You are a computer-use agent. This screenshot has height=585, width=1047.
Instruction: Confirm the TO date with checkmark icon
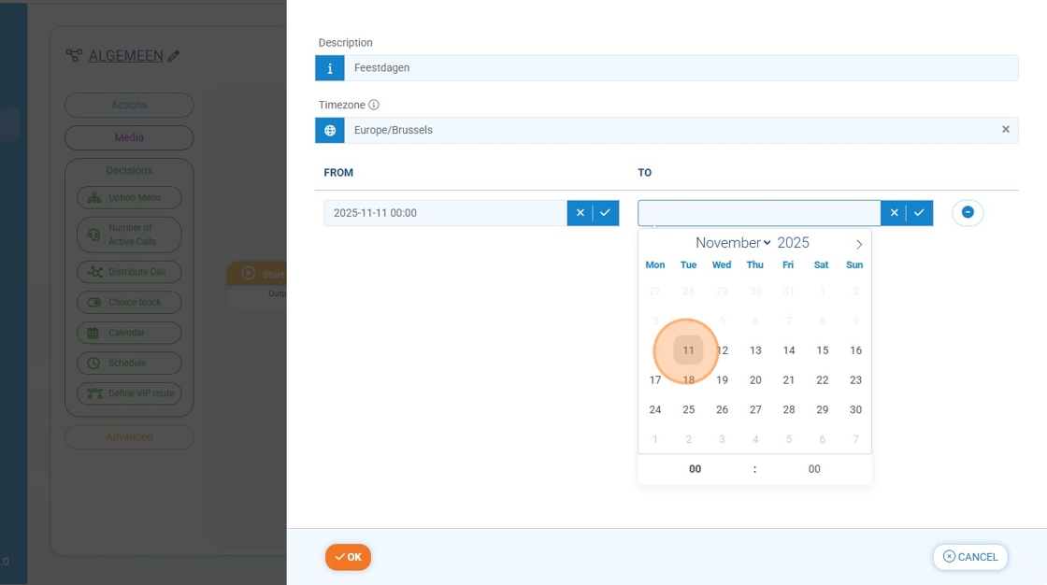pyautogui.click(x=920, y=213)
